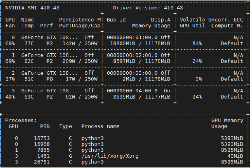The image size is (251, 168).
Task: Click the Disp.A column header
Action: (161, 20)
